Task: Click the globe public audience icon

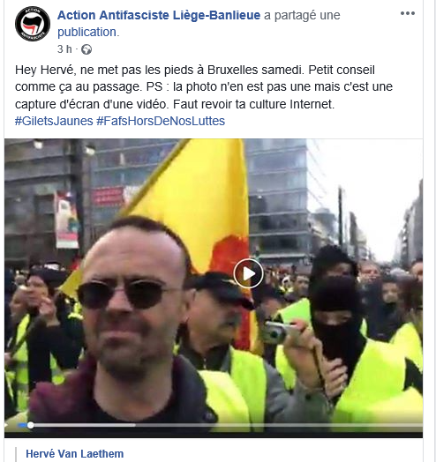Action: coord(86,49)
